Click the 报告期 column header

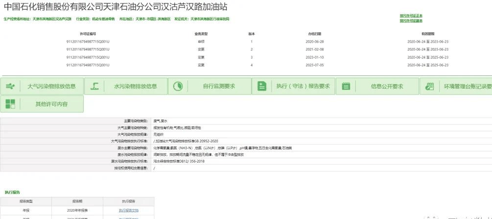(x=77, y=201)
